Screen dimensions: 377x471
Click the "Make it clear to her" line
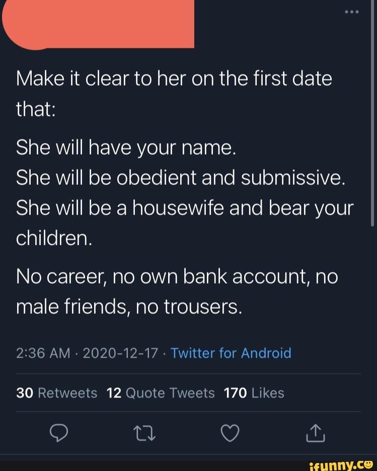point(174,79)
